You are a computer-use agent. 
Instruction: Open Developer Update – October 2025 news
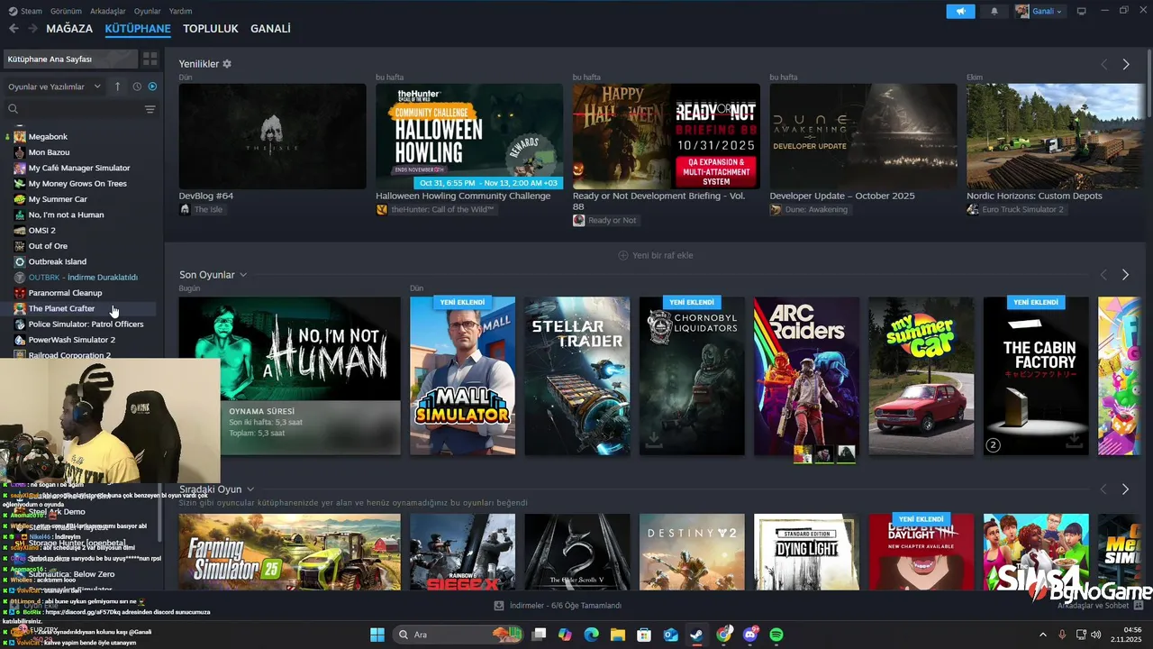click(x=863, y=136)
